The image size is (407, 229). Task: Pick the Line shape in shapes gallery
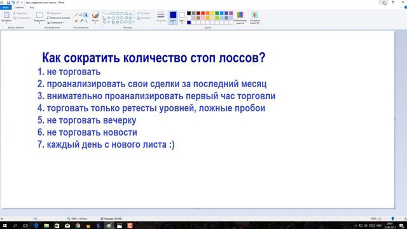click(104, 13)
